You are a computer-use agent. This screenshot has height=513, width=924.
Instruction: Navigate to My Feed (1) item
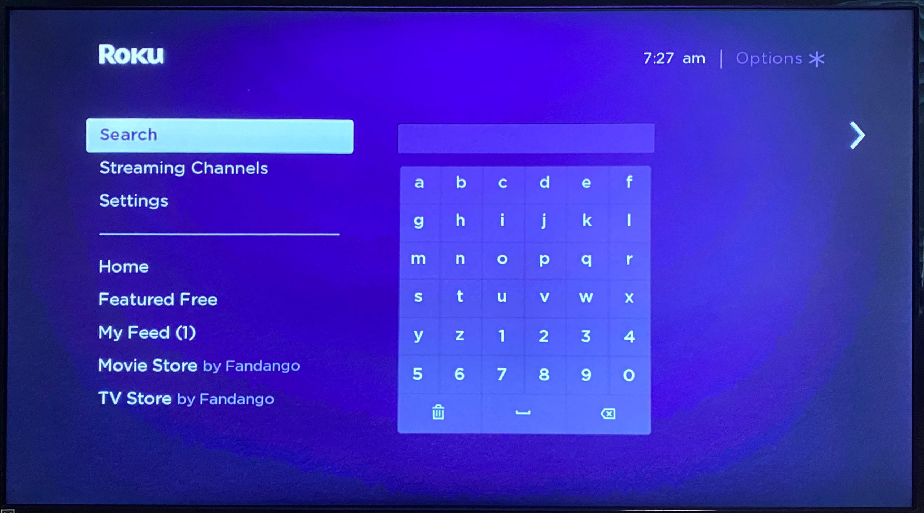pyautogui.click(x=147, y=331)
